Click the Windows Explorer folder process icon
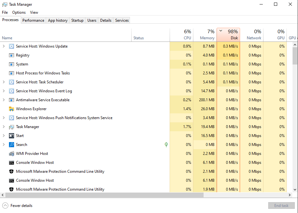This screenshot has height=213, width=298. click(12, 109)
